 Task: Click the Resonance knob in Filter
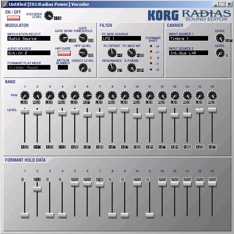(x=112, y=67)
